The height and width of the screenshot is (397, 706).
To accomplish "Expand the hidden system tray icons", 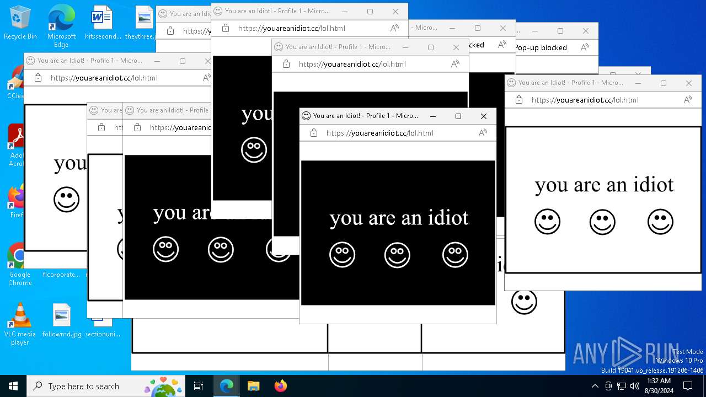I will click(595, 386).
